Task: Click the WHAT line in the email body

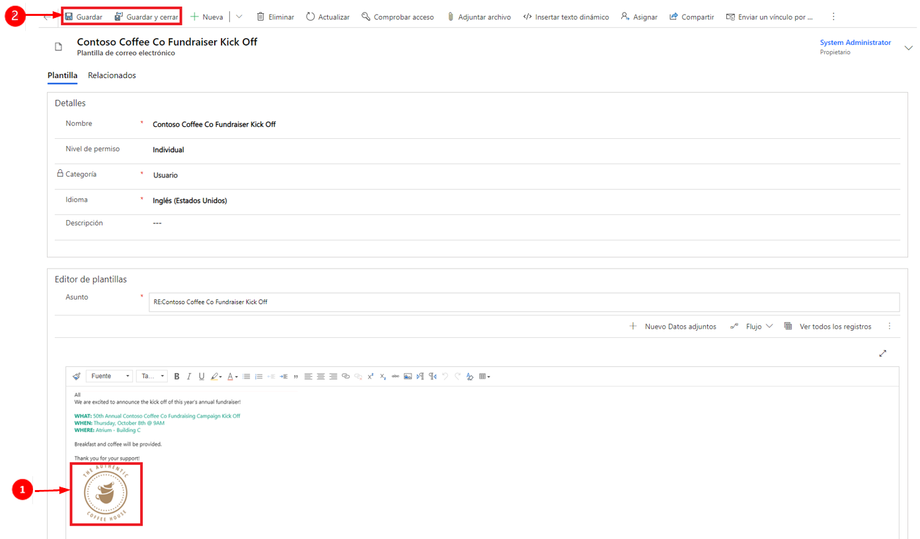Action: click(x=157, y=416)
